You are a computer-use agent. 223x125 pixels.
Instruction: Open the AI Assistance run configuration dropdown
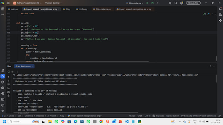coord(135,3)
